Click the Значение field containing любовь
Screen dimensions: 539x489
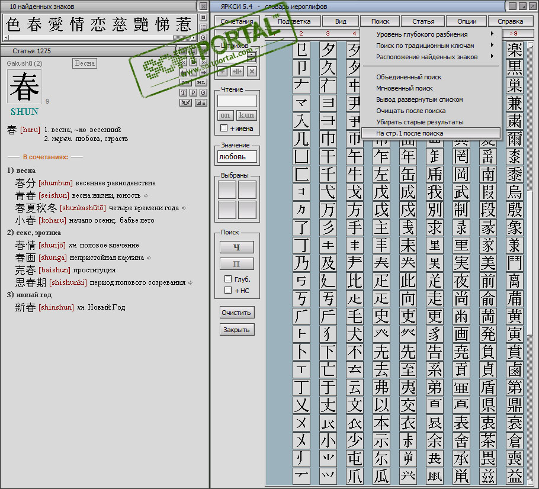(x=237, y=157)
